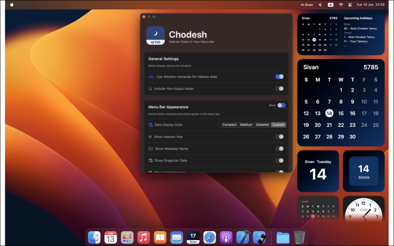Open the Simulator app in the dock
The height and width of the screenshot is (246, 394).
tap(260, 237)
